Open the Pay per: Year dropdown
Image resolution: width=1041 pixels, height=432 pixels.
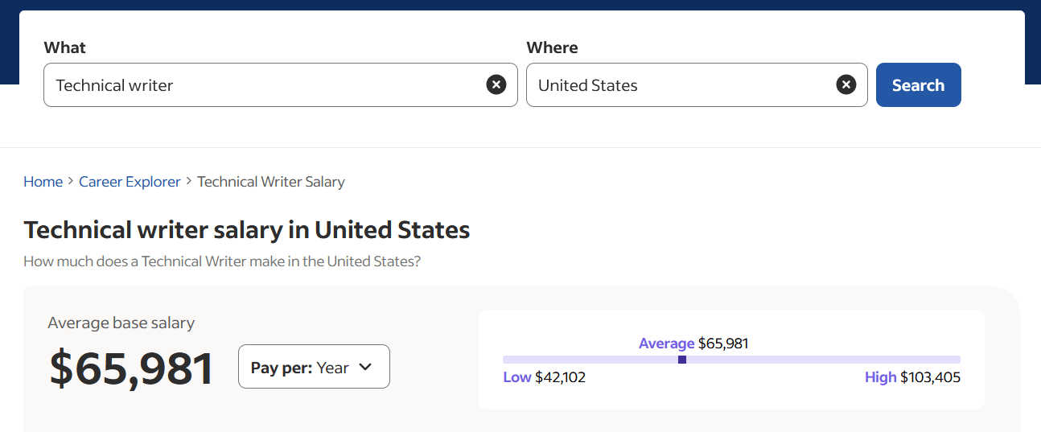pyautogui.click(x=314, y=367)
